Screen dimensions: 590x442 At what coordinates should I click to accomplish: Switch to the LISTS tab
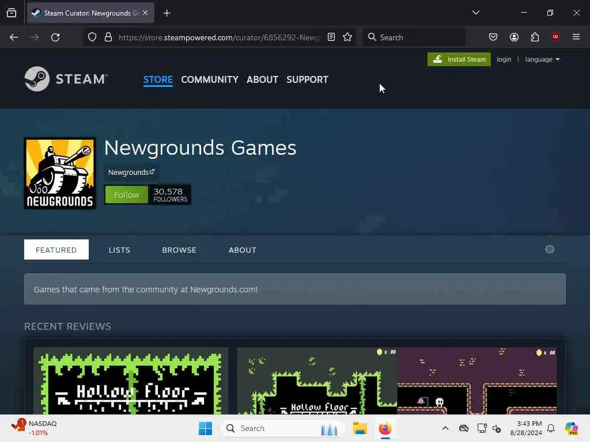pyautogui.click(x=119, y=250)
